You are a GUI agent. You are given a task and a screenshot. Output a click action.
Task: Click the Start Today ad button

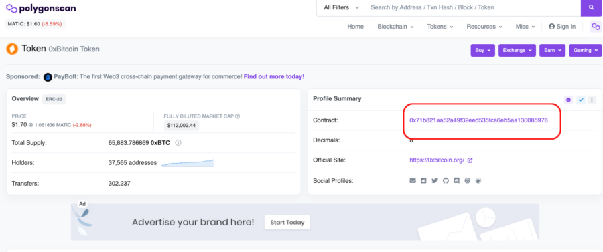click(x=287, y=222)
